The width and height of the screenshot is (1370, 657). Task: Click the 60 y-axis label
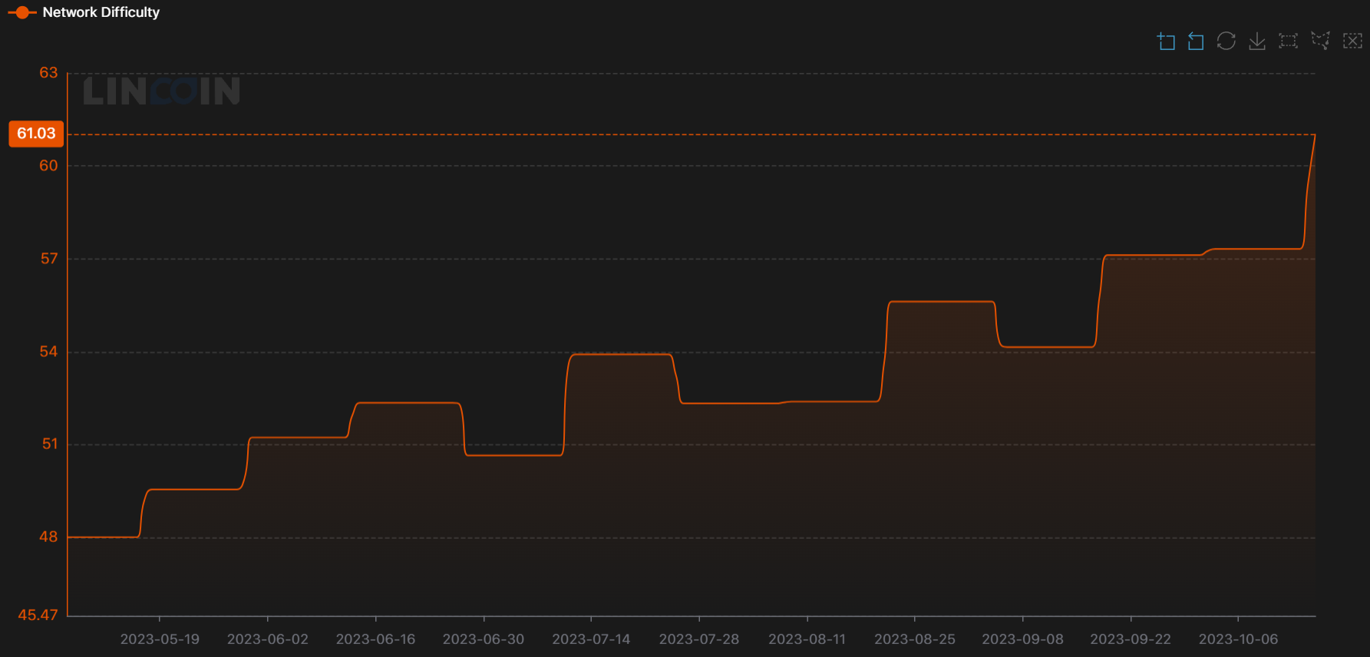coord(48,166)
